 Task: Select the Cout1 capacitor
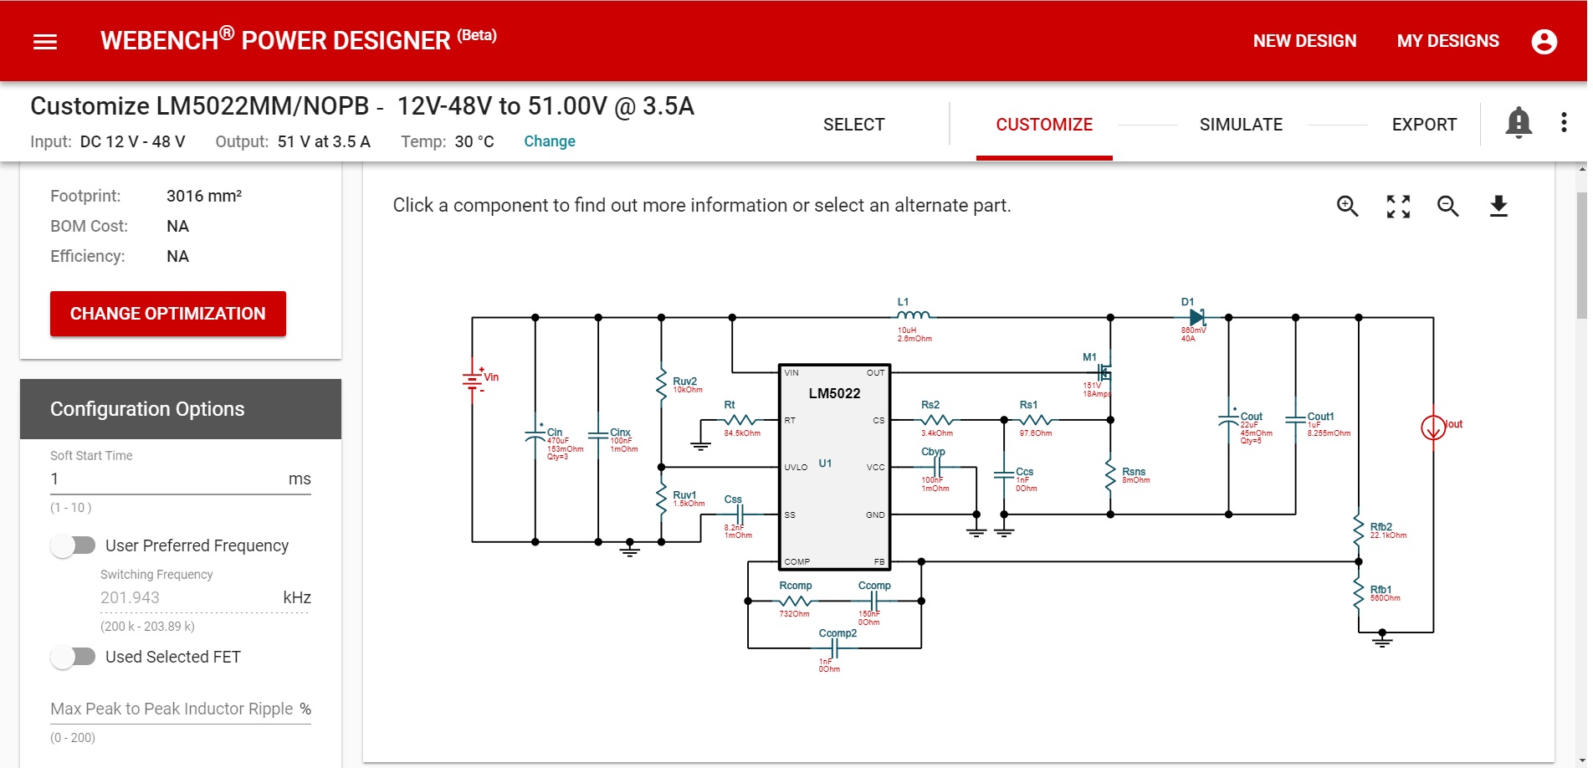(x=1296, y=420)
